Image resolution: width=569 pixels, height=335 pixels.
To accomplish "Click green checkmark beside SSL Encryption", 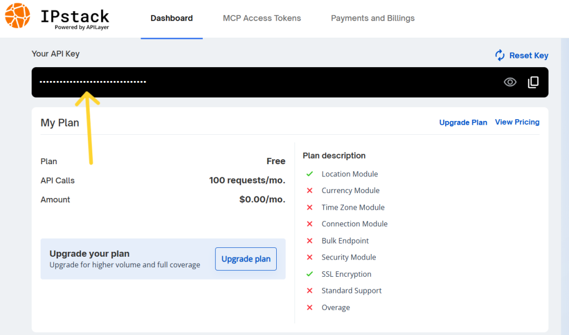I will tap(310, 274).
